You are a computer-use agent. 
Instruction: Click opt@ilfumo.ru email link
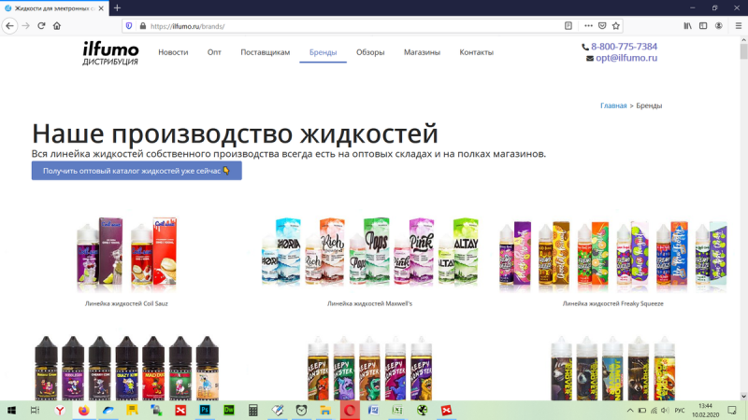click(626, 58)
